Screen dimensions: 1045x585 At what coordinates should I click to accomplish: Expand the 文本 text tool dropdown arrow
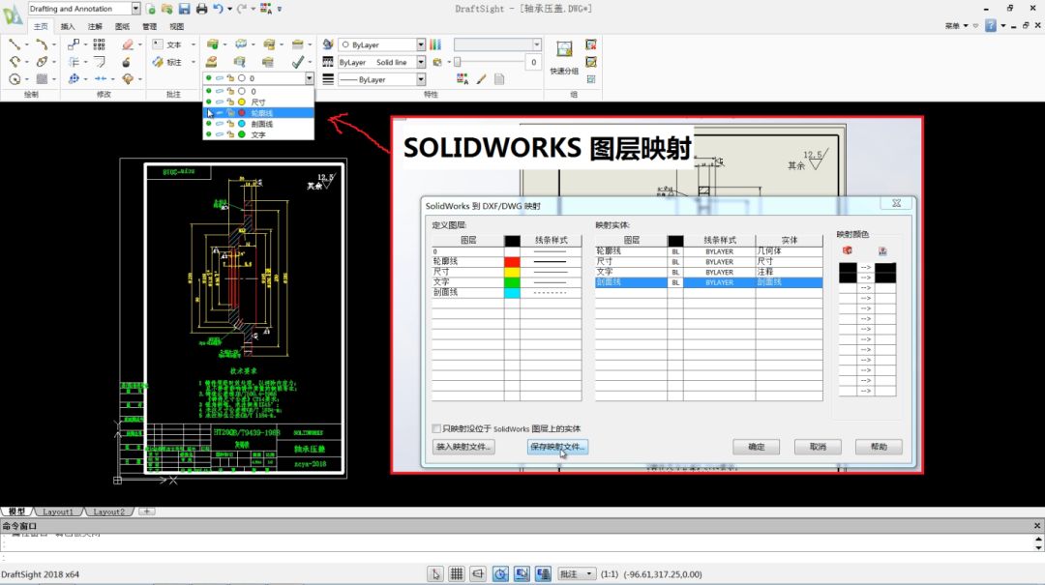tap(194, 44)
